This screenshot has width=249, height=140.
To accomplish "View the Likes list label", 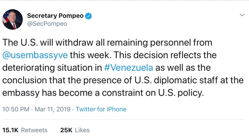I will click(x=82, y=130).
